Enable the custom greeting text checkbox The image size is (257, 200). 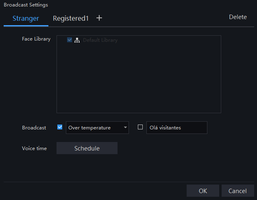coord(140,127)
